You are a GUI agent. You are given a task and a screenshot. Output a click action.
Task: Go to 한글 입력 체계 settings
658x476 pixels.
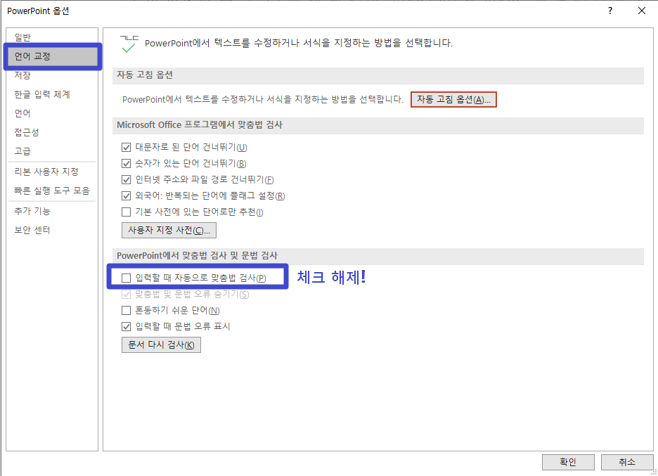coord(42,94)
